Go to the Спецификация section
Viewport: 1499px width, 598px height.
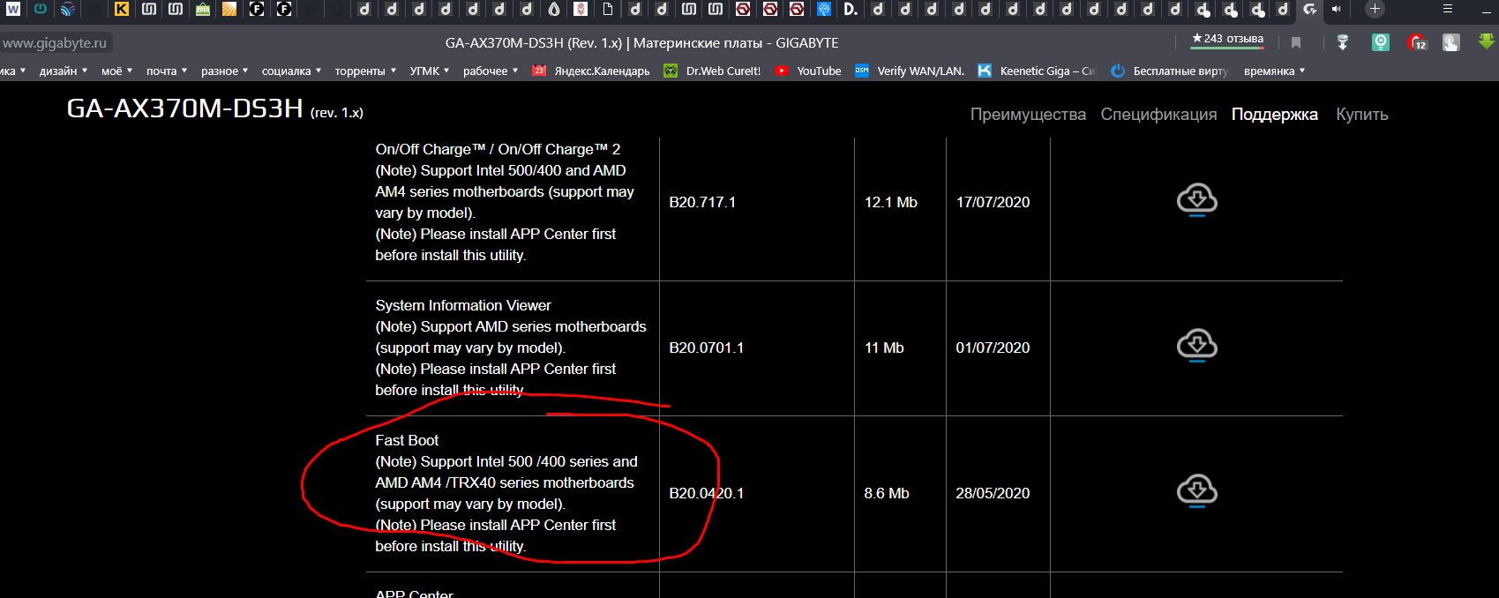coord(1158,114)
